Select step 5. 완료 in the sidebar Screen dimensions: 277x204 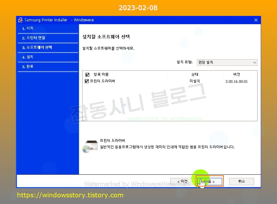pos(28,67)
